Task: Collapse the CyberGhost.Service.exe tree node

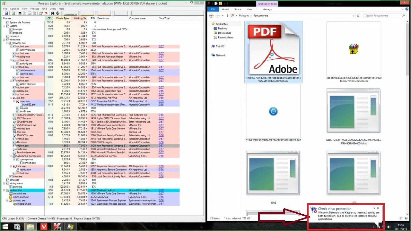Action: [x=11, y=156]
